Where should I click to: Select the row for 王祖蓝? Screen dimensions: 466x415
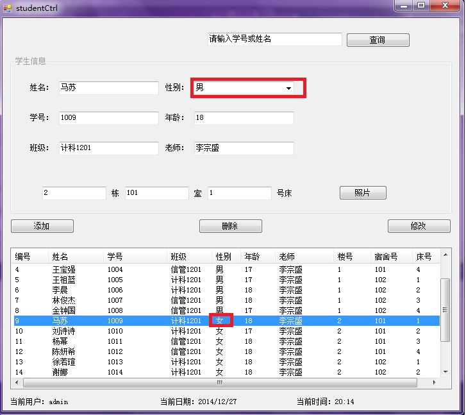227,280
